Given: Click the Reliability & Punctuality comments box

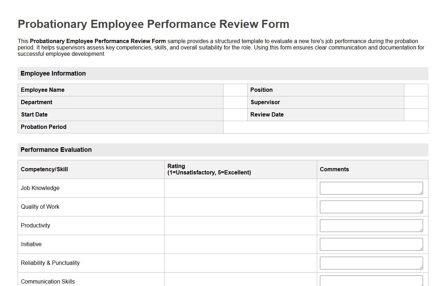Looking at the screenshot, I should pos(371,263).
